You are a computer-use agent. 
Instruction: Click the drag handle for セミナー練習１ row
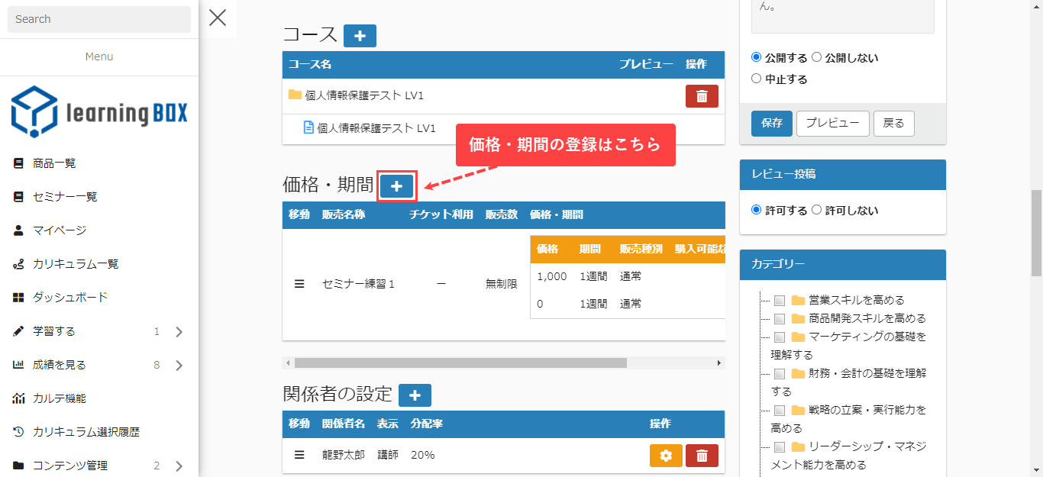(x=299, y=284)
